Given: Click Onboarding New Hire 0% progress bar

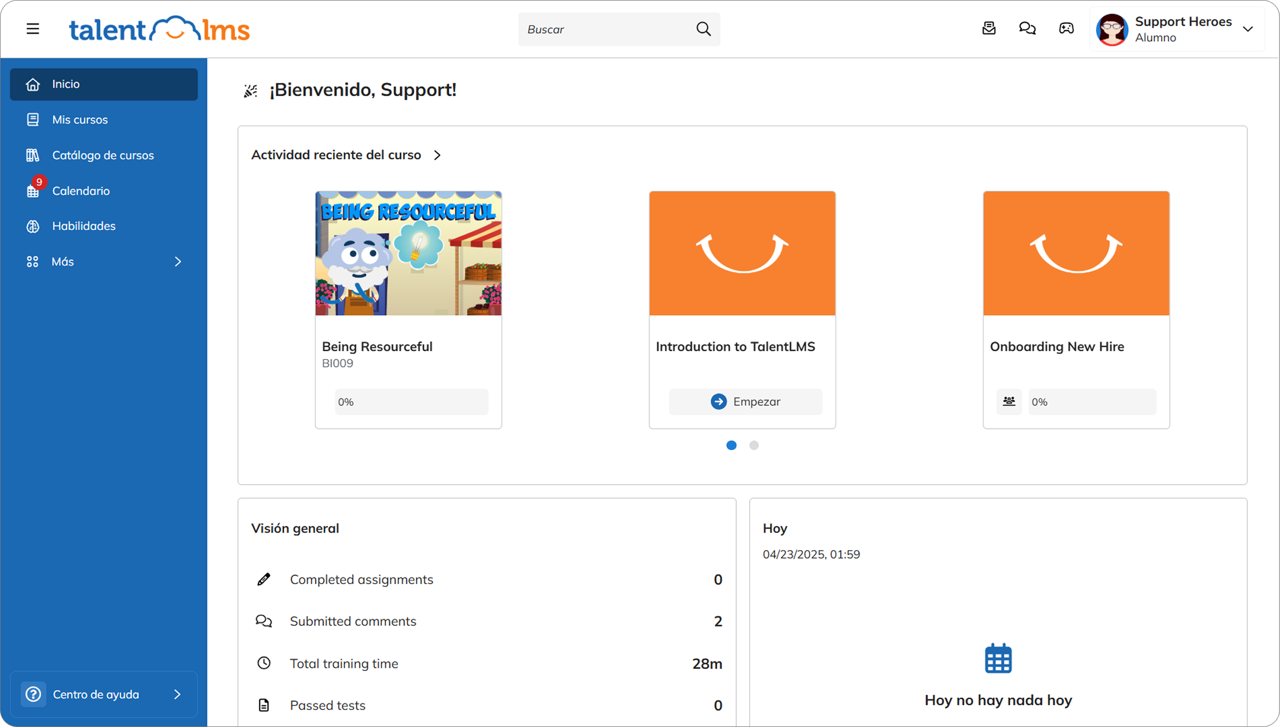Looking at the screenshot, I should click(x=1092, y=401).
